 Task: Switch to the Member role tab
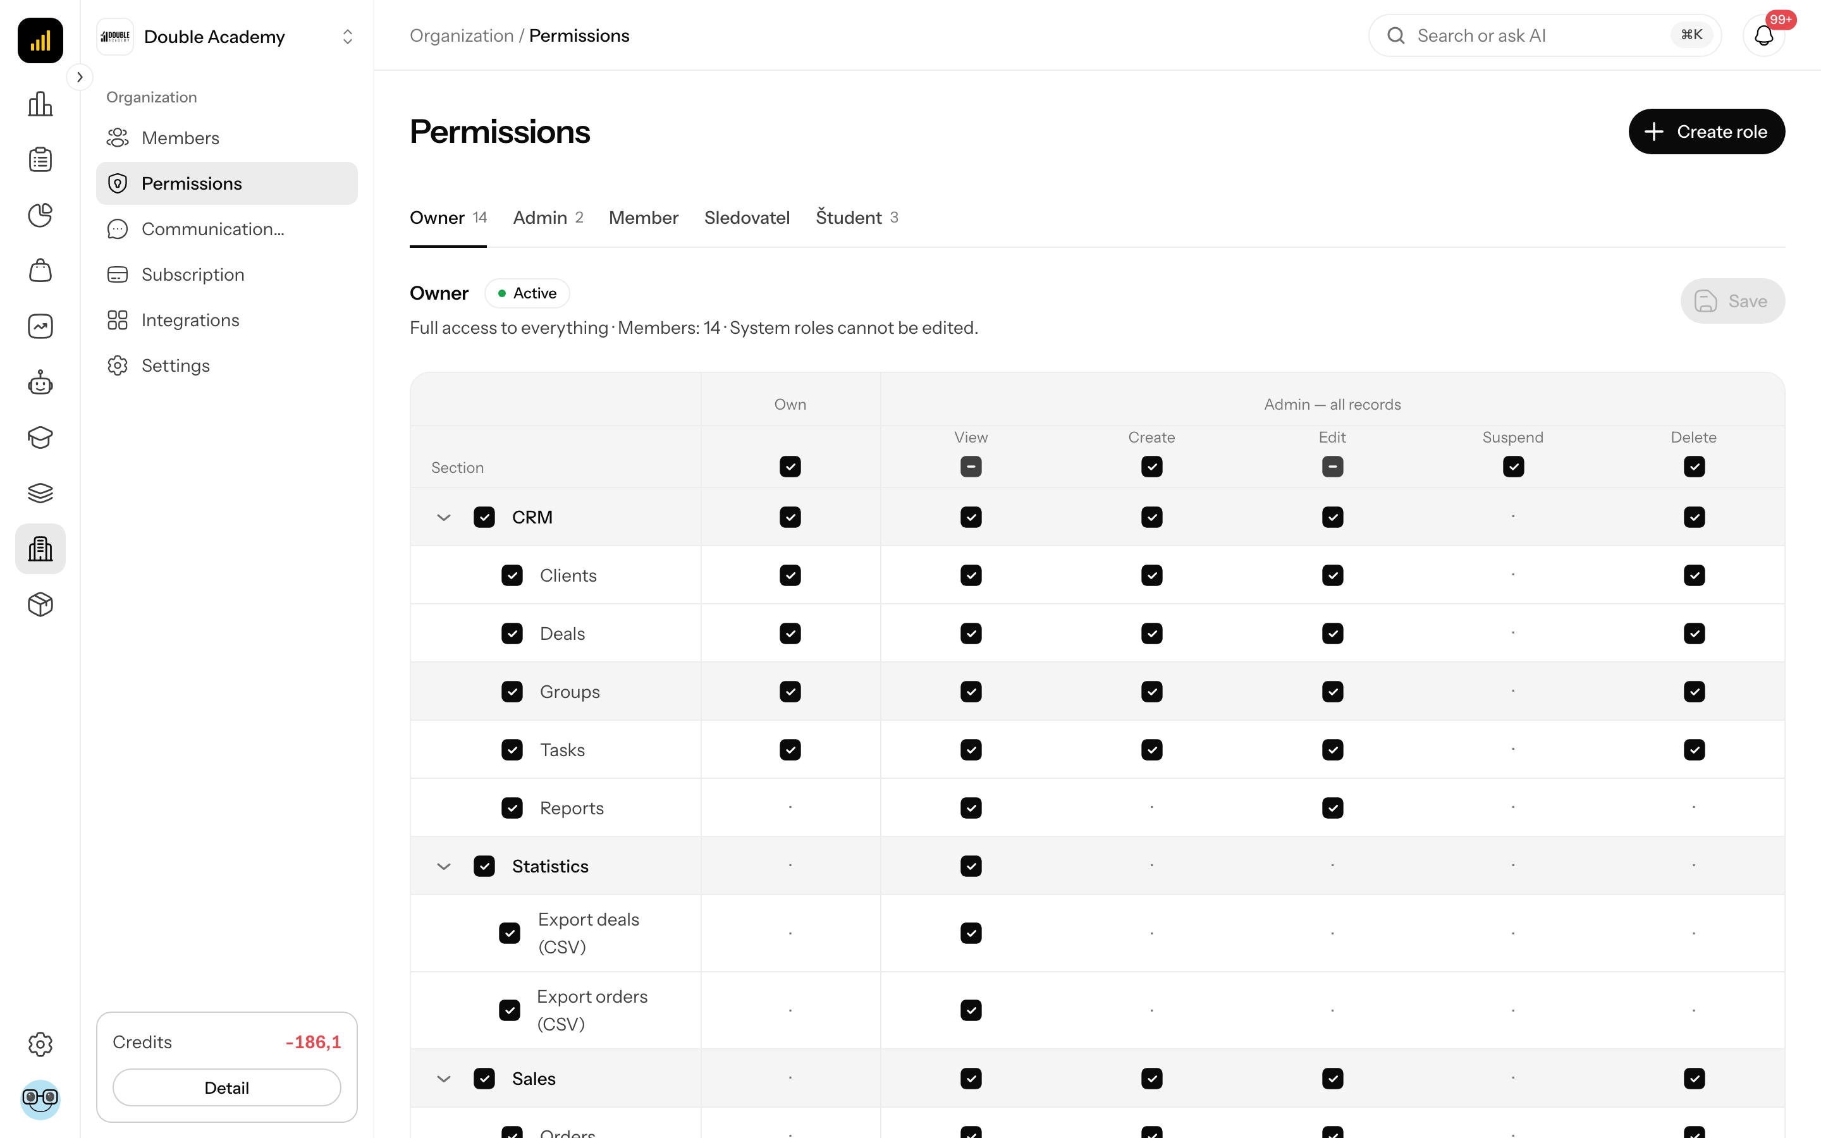pos(642,217)
